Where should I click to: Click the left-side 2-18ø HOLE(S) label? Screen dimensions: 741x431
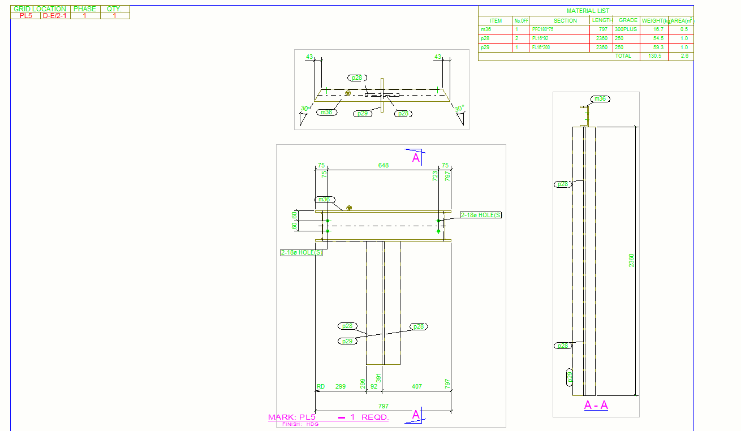[x=301, y=252]
